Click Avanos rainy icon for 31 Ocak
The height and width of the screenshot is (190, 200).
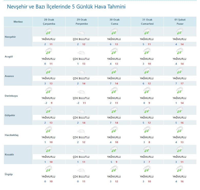[x=147, y=71]
